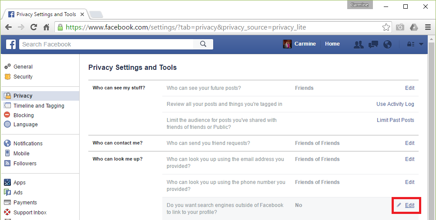Viewport: 436px width, 220px height.
Task: Open Payments settings
Action: 25,203
